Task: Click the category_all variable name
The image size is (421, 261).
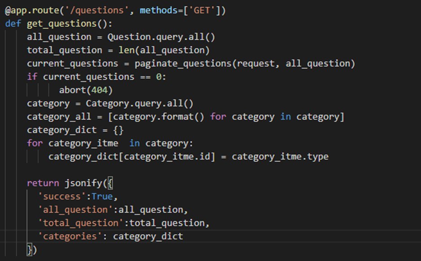Action: (59, 117)
